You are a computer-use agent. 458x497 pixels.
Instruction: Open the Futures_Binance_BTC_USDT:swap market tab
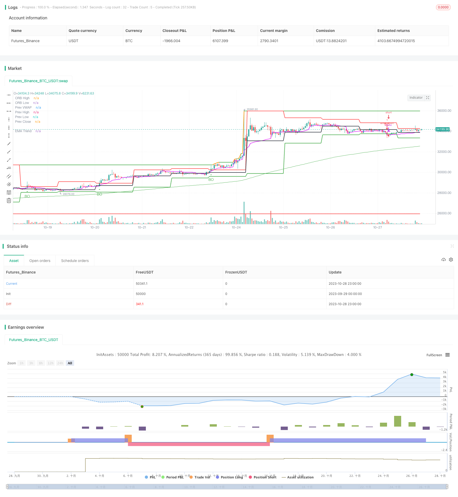[38, 81]
